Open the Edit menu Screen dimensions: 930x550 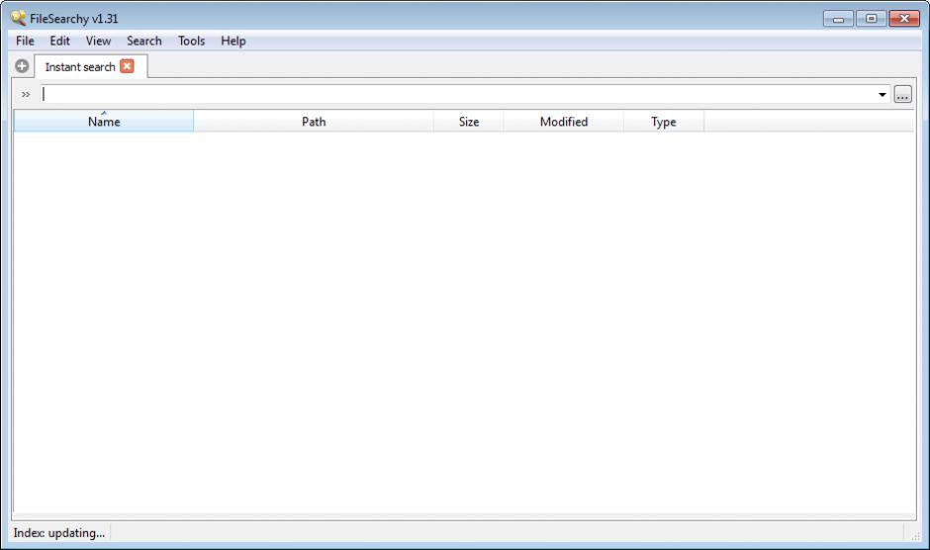pos(60,41)
